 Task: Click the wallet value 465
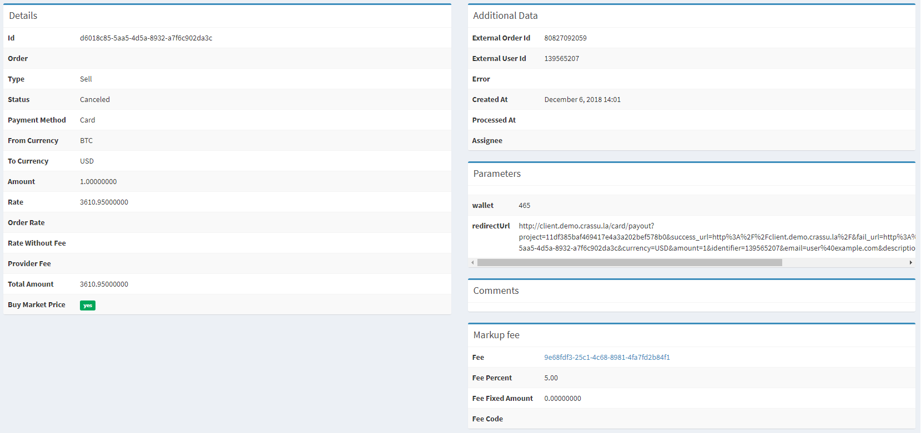tap(524, 206)
